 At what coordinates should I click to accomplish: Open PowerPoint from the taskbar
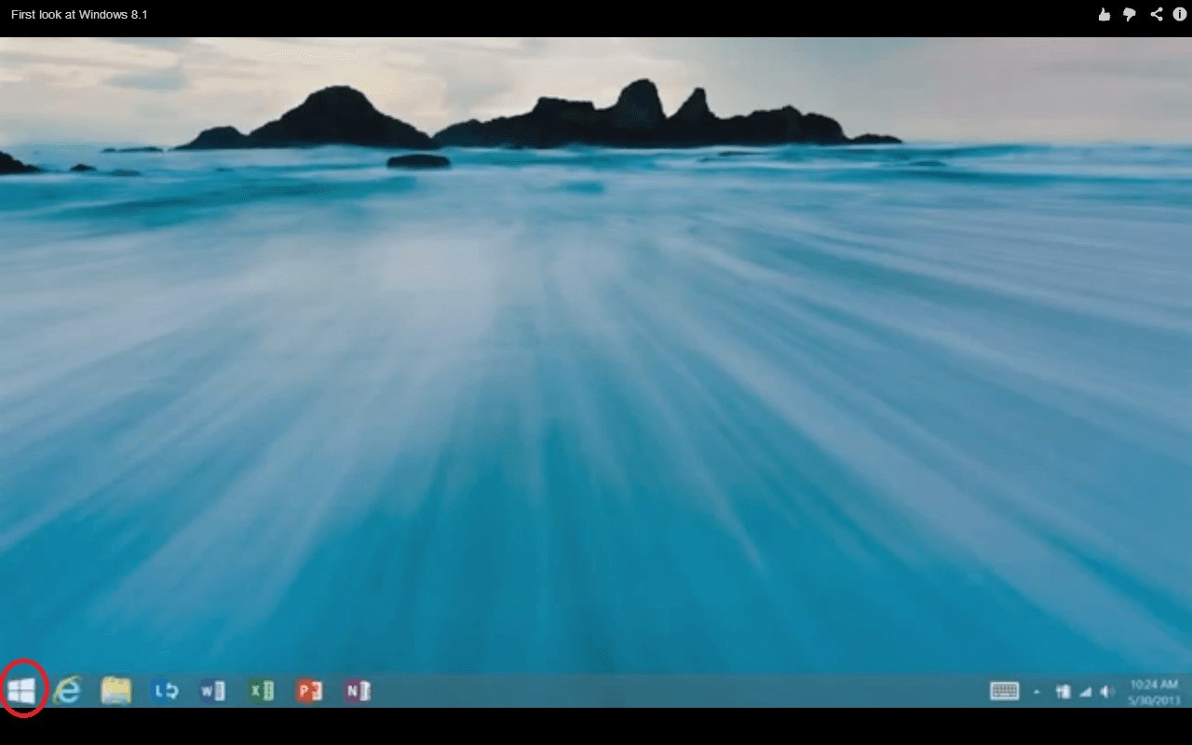pos(309,690)
